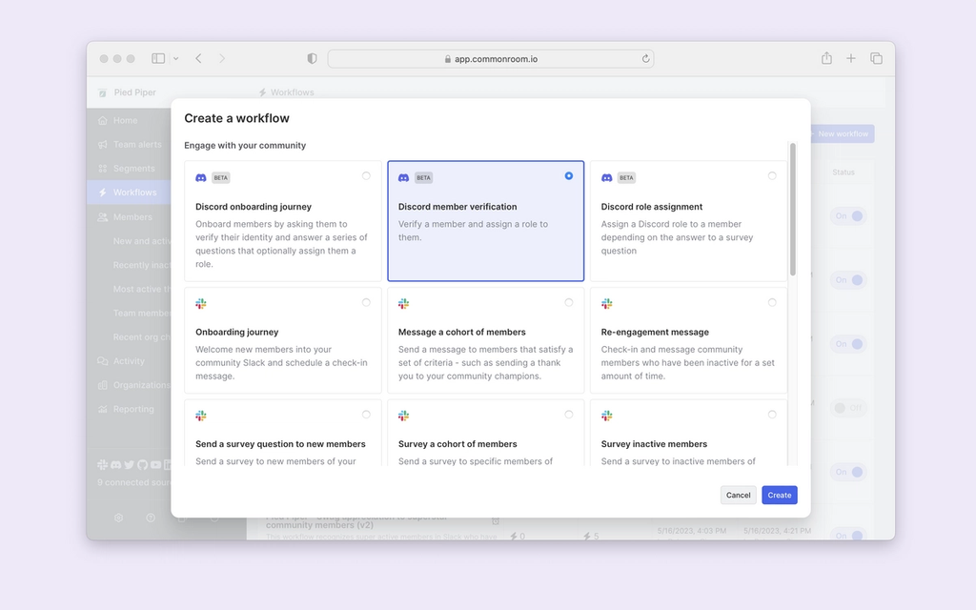
Task: Expand the browser sidebar chevron dropdown
Action: [x=175, y=58]
